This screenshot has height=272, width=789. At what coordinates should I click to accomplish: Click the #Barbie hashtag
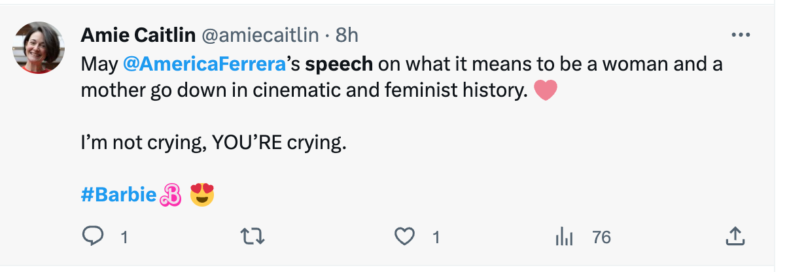point(118,194)
